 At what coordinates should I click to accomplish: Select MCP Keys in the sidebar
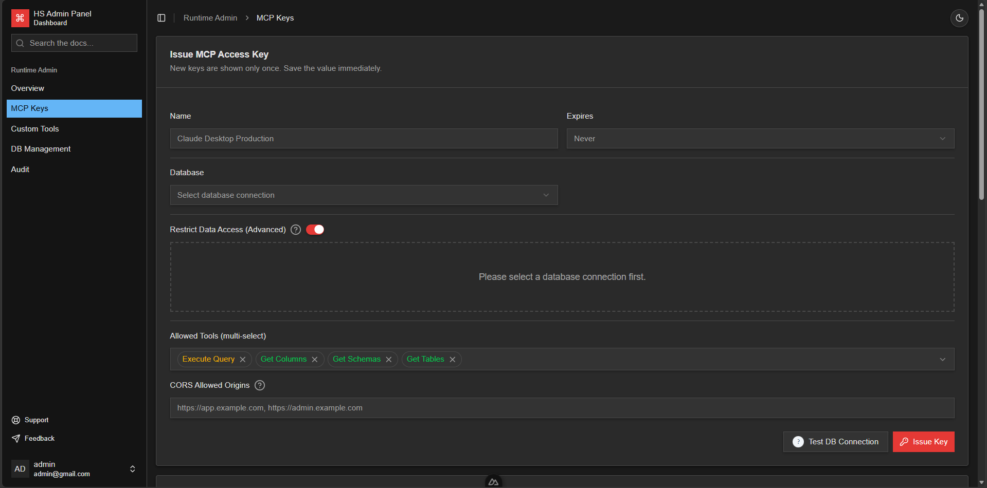74,108
